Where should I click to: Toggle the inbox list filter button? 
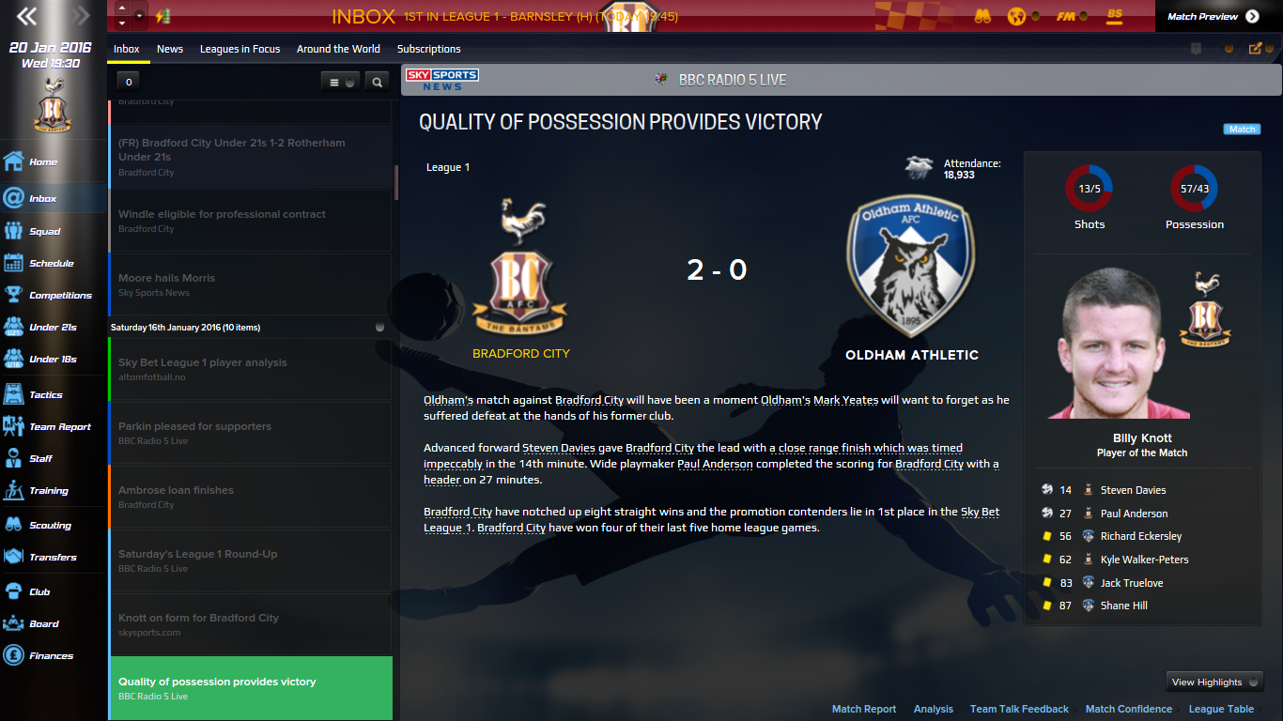339,82
